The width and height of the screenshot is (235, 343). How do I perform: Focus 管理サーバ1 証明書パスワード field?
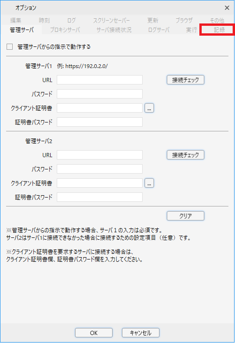click(x=100, y=122)
